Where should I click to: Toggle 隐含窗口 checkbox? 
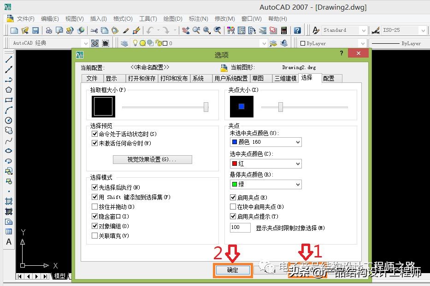[94, 216]
